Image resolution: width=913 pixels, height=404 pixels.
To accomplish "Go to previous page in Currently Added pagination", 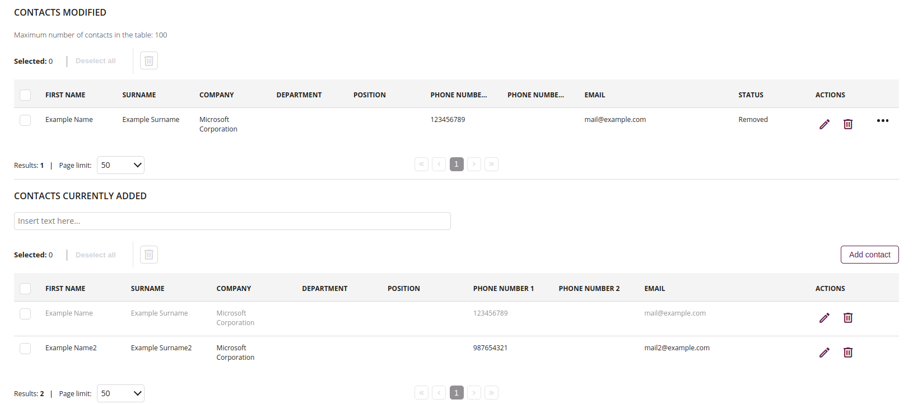I will click(x=439, y=392).
